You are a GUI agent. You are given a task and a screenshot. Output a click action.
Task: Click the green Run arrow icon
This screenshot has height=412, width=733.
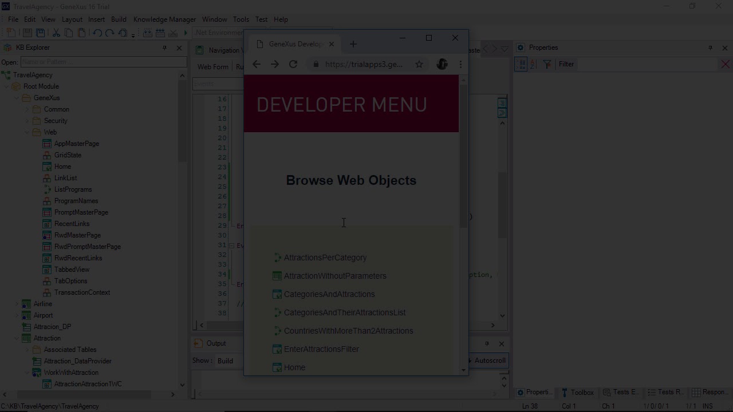[x=185, y=33]
